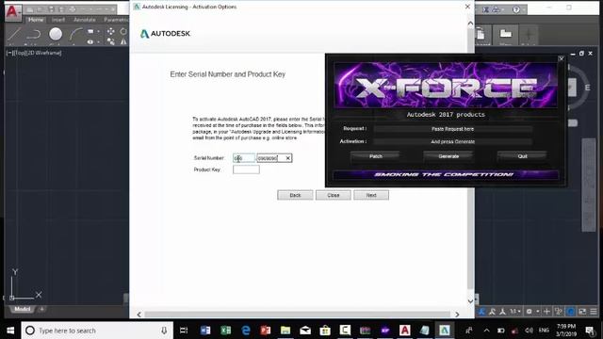Select the Rectangle tool in AutoCAD ribbon
Viewport: 603px width, 339px height.
click(90, 31)
